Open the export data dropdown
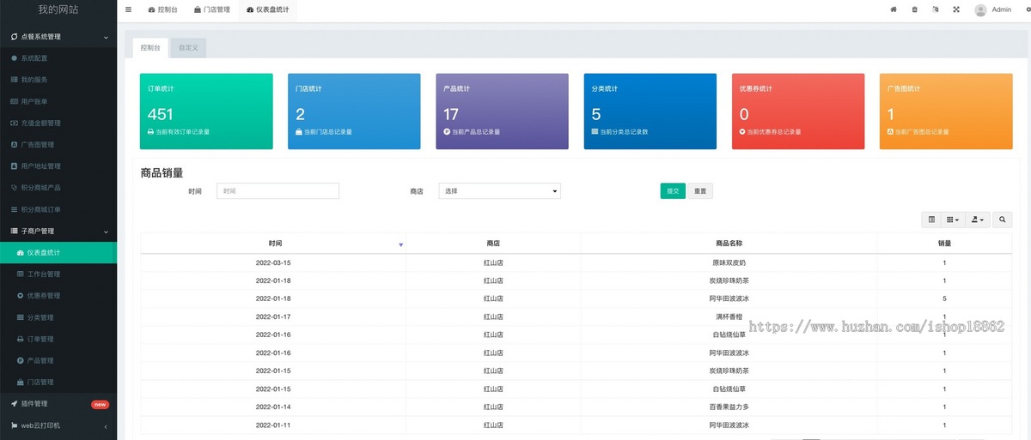Image resolution: width=1031 pixels, height=440 pixels. pos(978,220)
